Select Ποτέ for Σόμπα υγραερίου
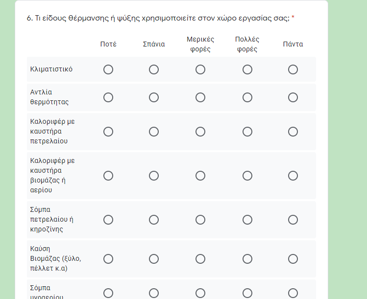Image resolution: width=367 pixels, height=299 pixels. click(x=108, y=293)
